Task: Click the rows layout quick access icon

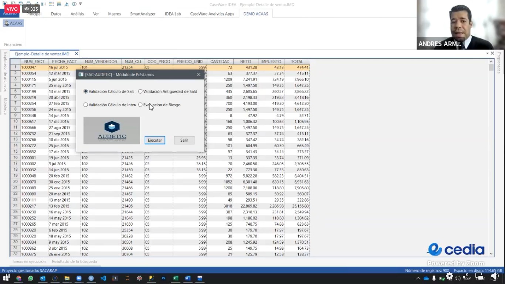Action: pos(59,4)
